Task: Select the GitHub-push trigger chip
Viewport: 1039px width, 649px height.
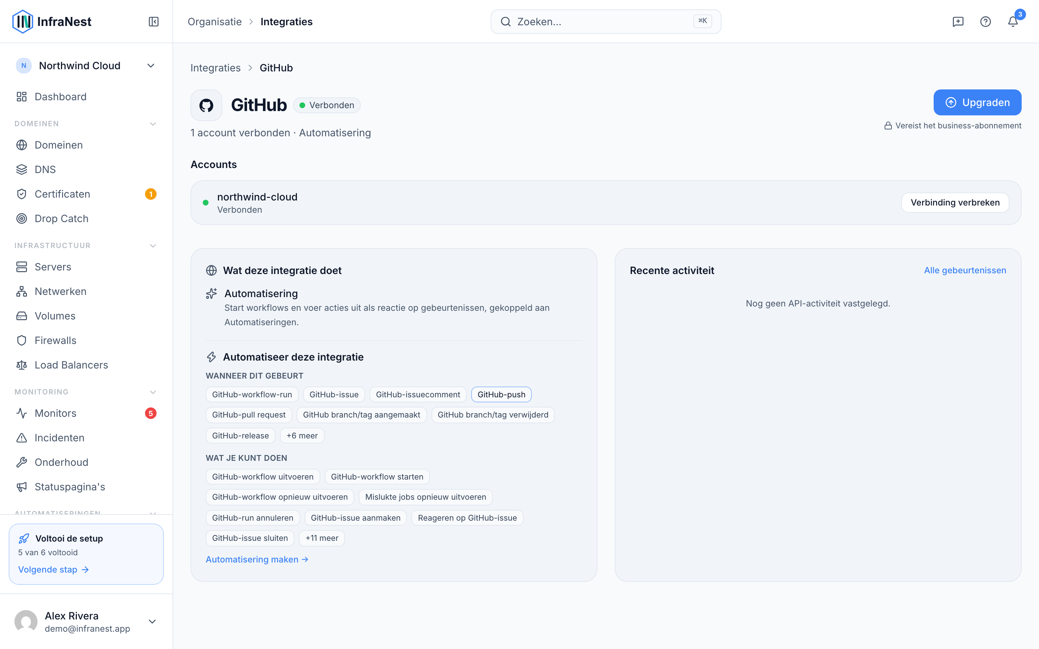Action: coord(501,394)
